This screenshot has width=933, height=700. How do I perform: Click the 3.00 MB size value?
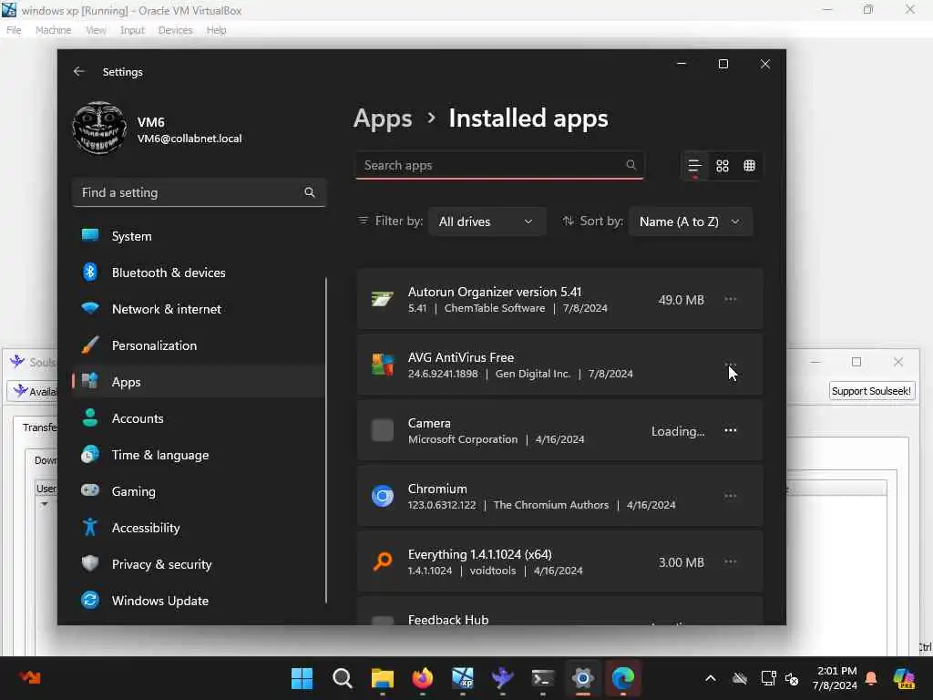[681, 562]
